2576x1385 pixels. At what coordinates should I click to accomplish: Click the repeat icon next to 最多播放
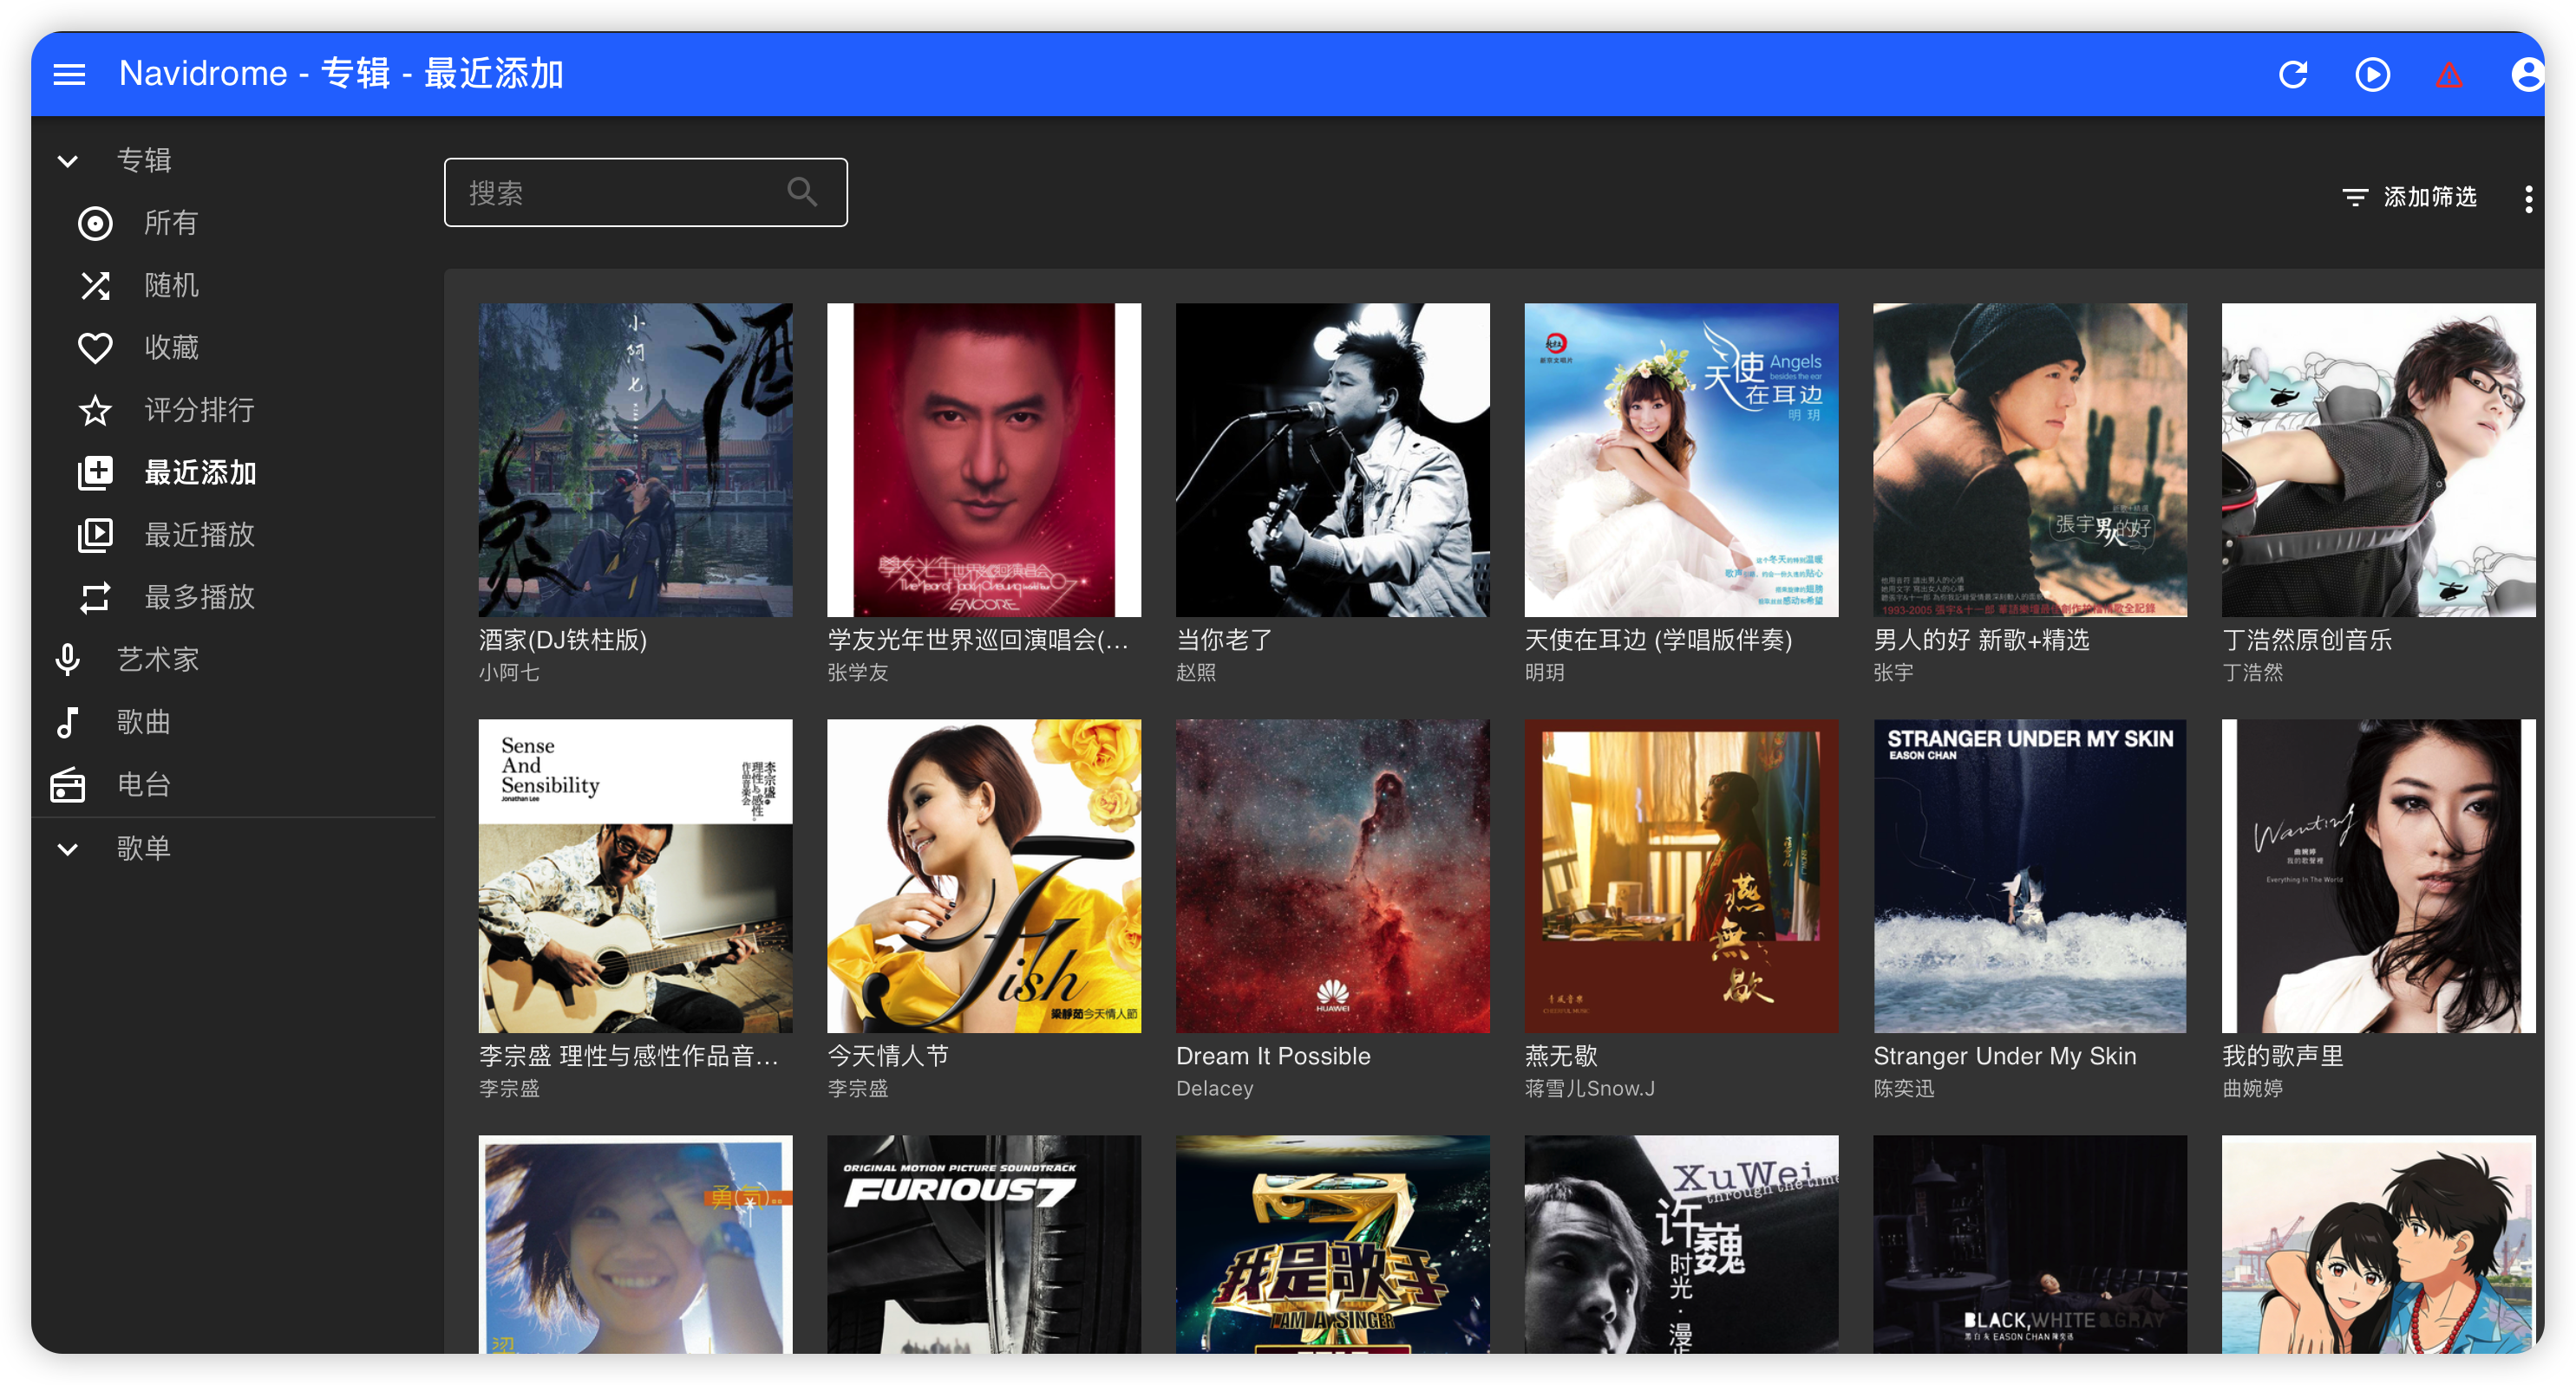tap(95, 597)
